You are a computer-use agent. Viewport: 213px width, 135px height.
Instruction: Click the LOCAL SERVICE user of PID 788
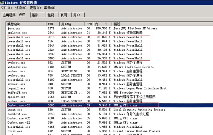tap(72, 76)
